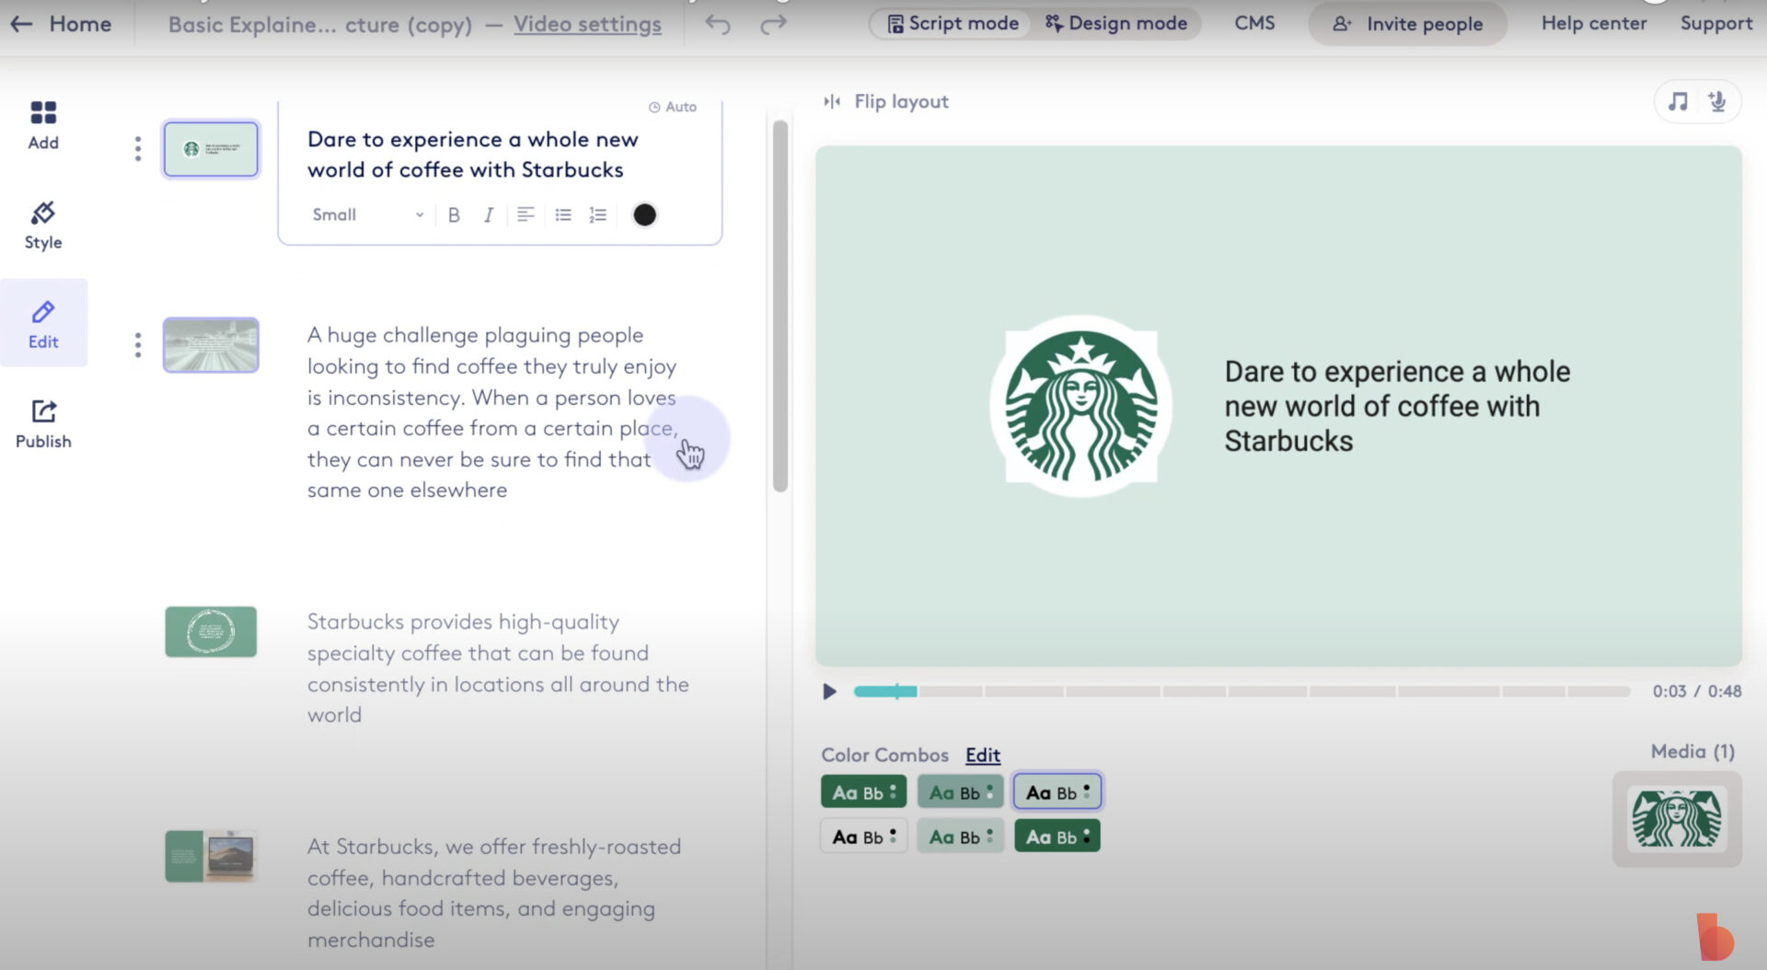Switch to the Publish panel
This screenshot has height=970, width=1767.
(42, 422)
